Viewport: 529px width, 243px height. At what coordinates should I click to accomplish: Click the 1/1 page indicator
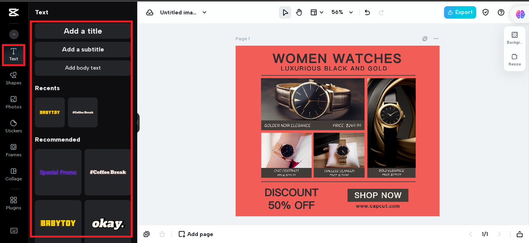[x=485, y=234]
